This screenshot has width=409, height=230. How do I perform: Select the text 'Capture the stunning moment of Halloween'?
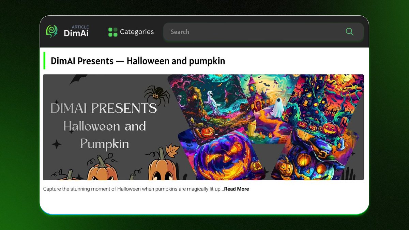(92, 189)
